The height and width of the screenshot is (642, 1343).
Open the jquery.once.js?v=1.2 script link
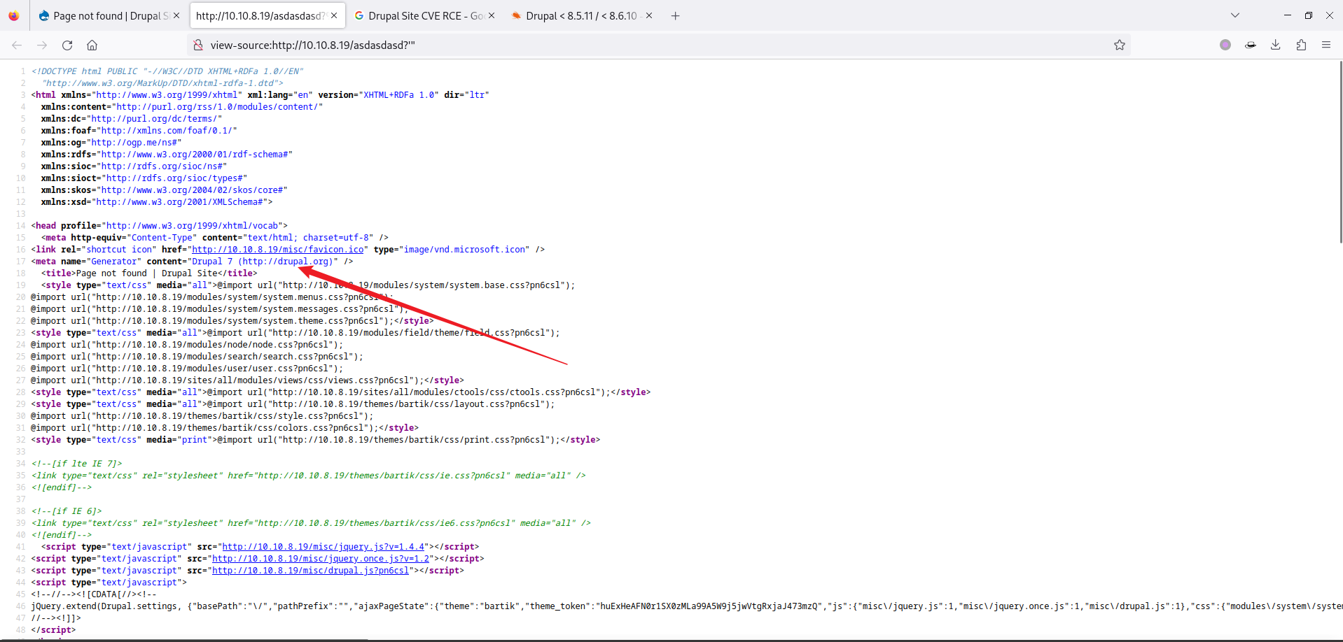pos(321,559)
